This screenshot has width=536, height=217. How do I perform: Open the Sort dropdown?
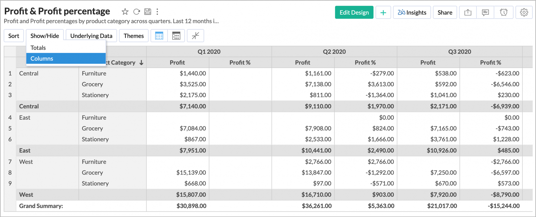click(14, 36)
